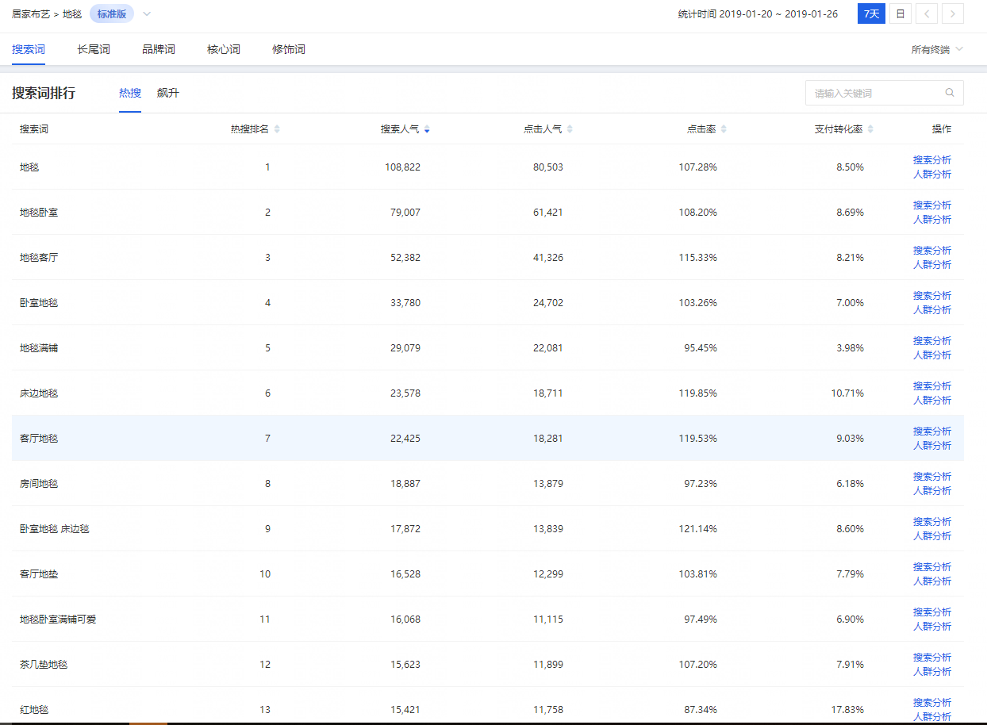987x725 pixels.
Task: Sort by 搜索人气 using its sort arrows
Action: tap(427, 129)
